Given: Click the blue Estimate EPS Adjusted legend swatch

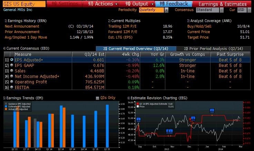Looking at the screenshot, I should point(6,107).
